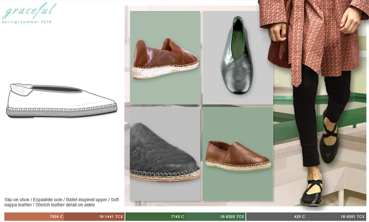Pick the 18-0201 TCX gray swatch
This screenshot has width=369, height=222.
(336, 217)
